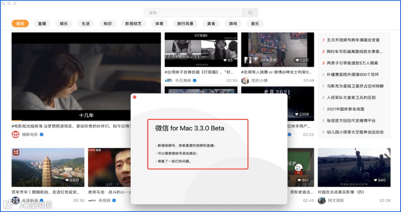Click the heart icon showing 957 likes

[299, 180]
